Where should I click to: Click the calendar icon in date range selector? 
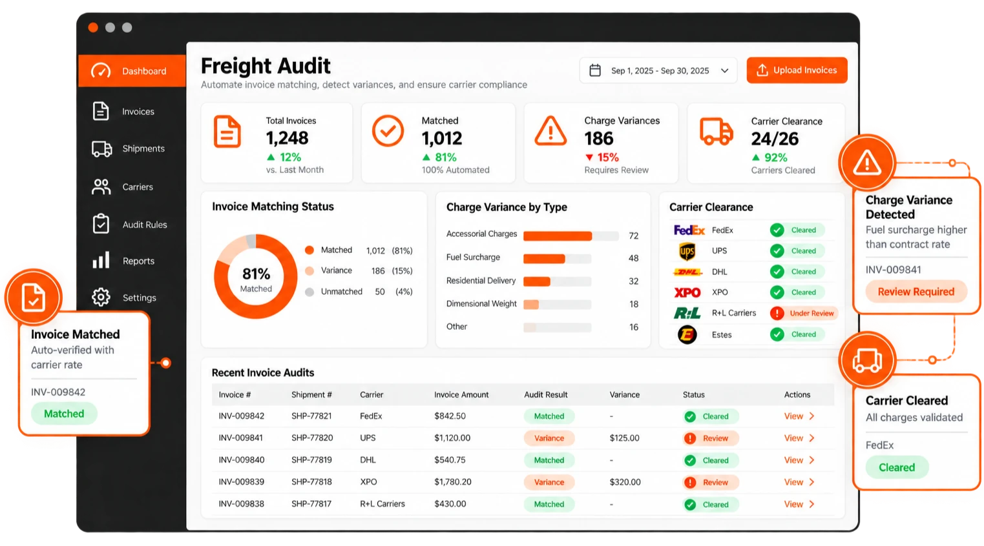click(x=595, y=70)
